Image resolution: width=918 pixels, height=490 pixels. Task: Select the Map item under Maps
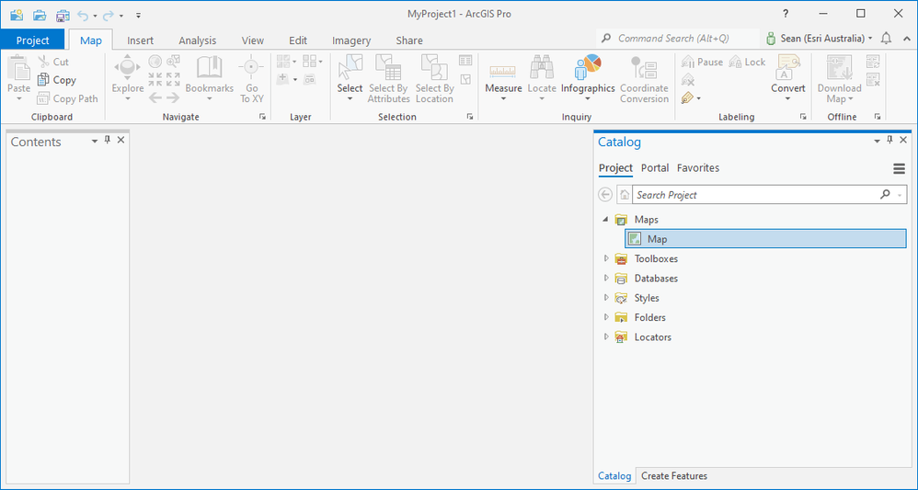click(x=765, y=239)
